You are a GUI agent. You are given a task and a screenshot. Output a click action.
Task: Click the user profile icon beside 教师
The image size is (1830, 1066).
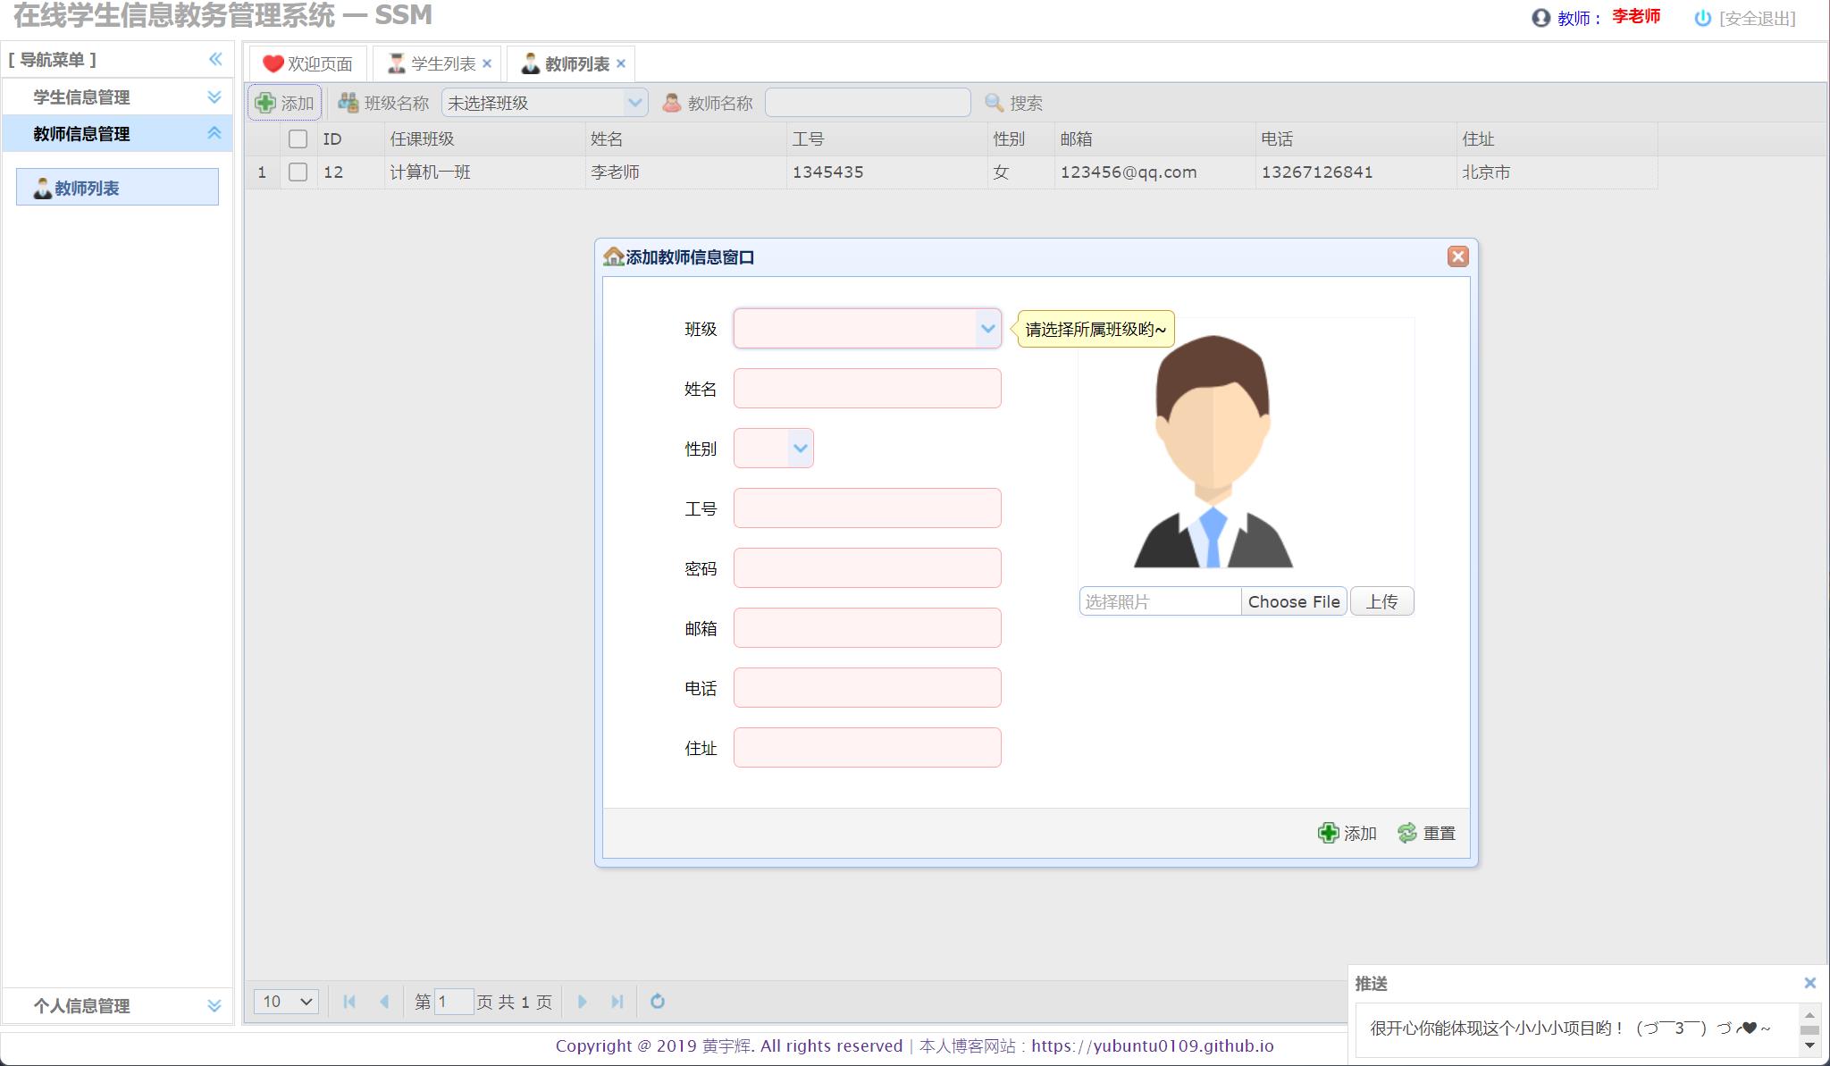[1540, 17]
